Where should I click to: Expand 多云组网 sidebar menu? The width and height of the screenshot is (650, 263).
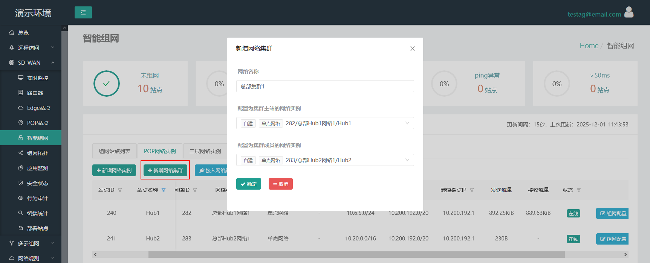click(x=31, y=243)
